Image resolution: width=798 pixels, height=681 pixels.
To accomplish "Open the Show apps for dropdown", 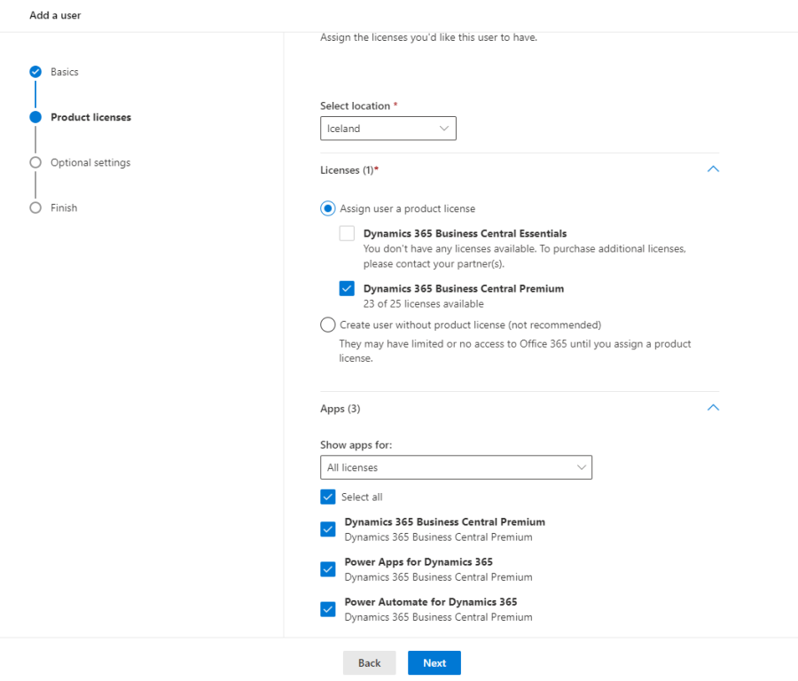I will point(456,467).
